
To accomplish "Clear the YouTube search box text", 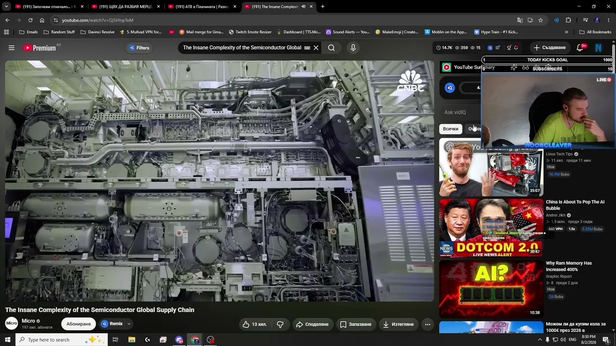I will 316,48.
